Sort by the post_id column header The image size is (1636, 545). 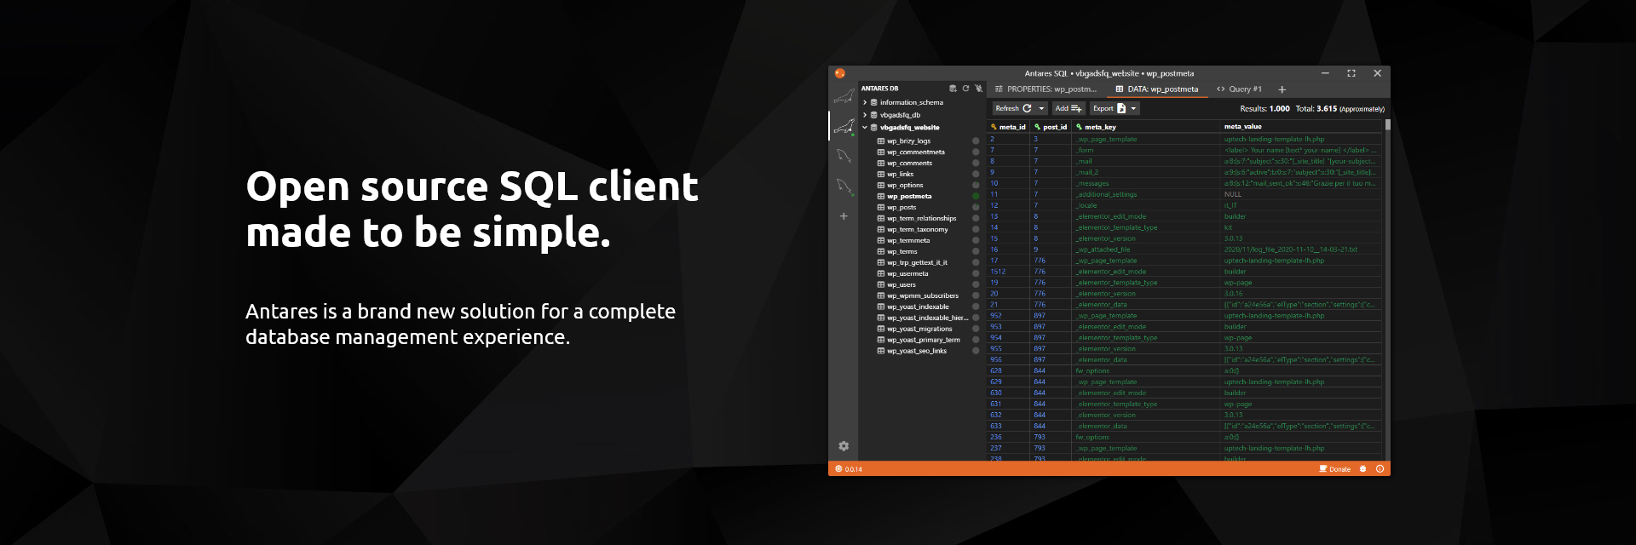[1051, 127]
